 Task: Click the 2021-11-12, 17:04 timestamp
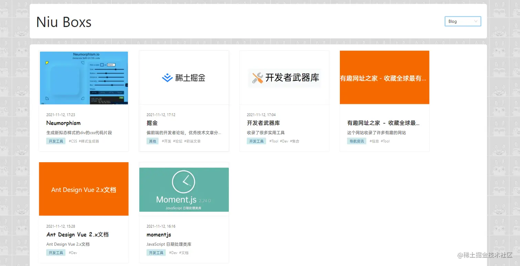pyautogui.click(x=261, y=115)
